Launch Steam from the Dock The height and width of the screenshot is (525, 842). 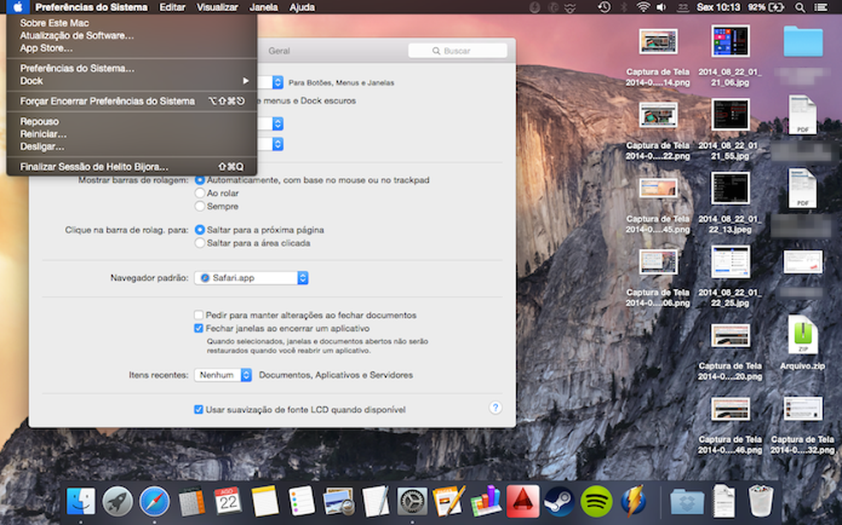point(559,502)
